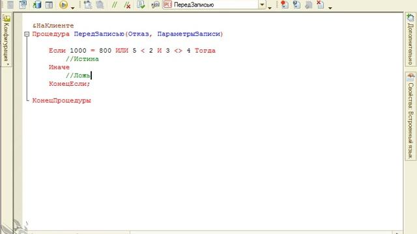
Task: Set conditional breakpoint with the question mark icon
Action: pyautogui.click(x=296, y=5)
